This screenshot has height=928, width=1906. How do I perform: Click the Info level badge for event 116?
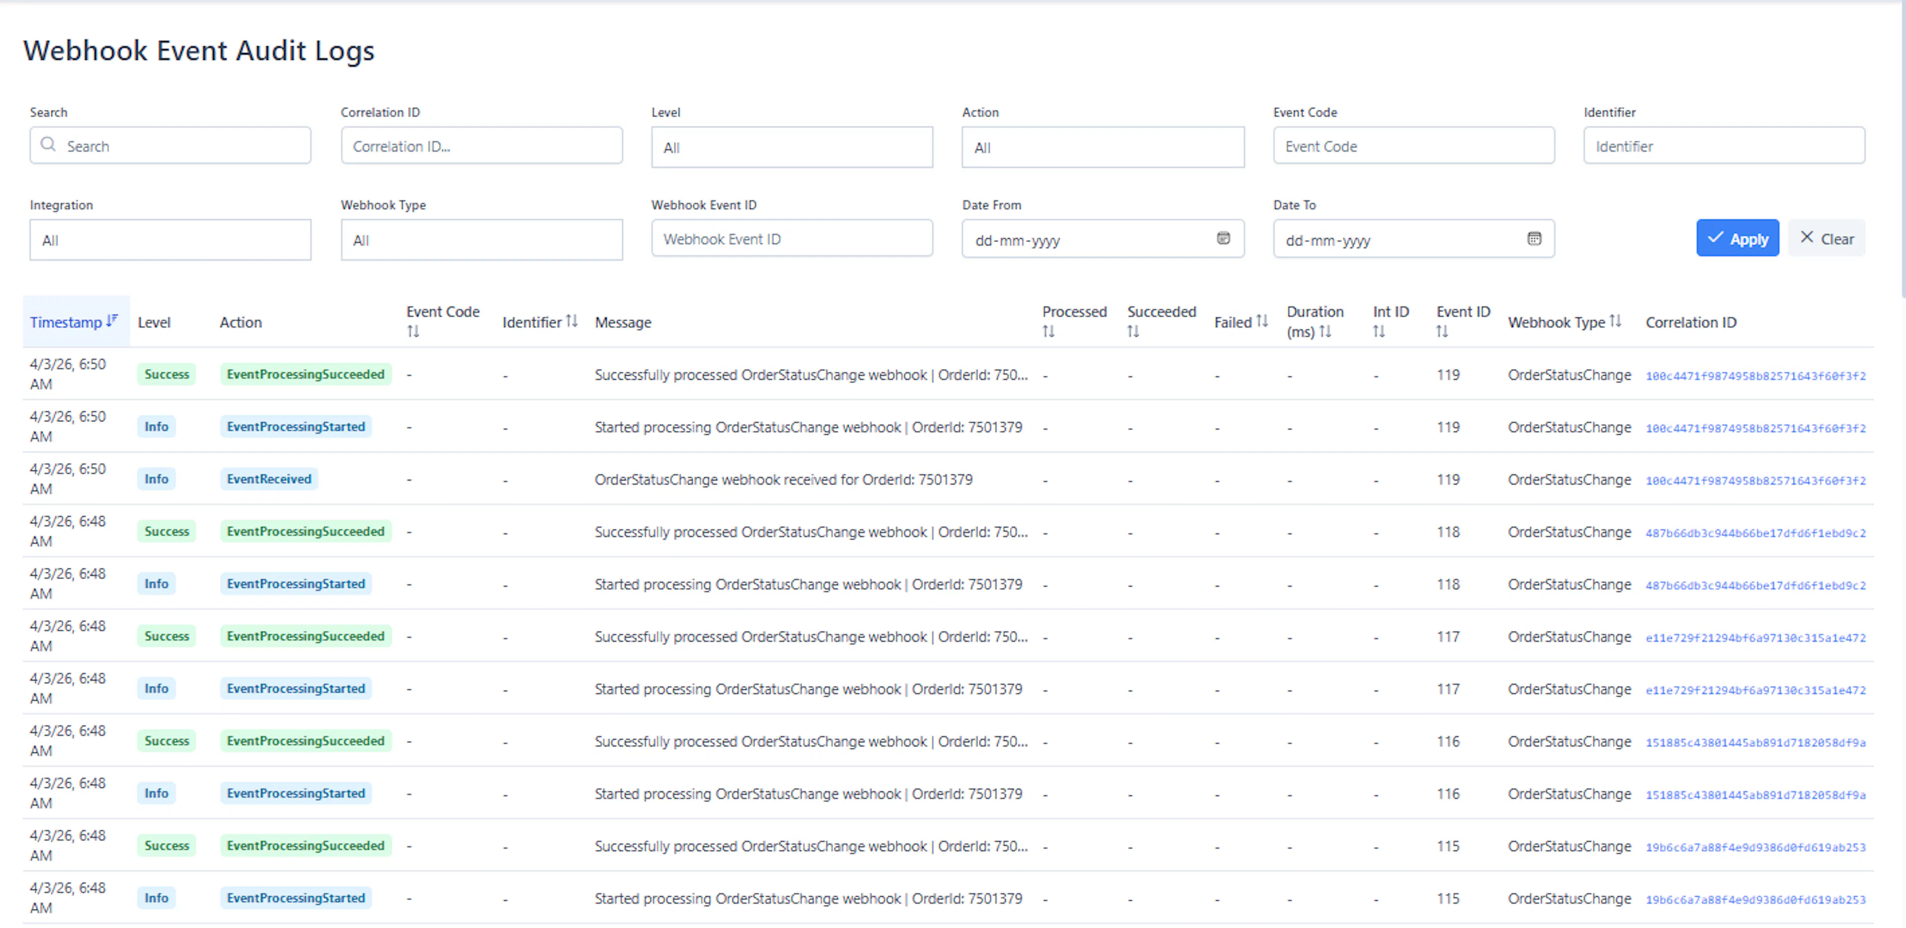point(156,793)
